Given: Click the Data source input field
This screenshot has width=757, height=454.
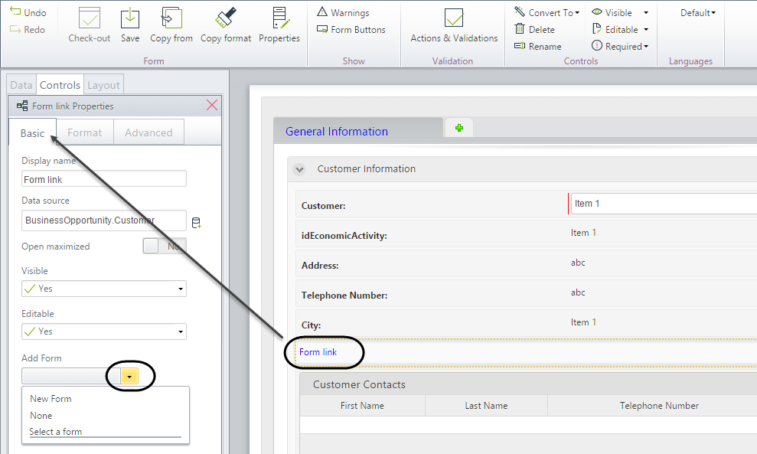Looking at the screenshot, I should pyautogui.click(x=104, y=220).
